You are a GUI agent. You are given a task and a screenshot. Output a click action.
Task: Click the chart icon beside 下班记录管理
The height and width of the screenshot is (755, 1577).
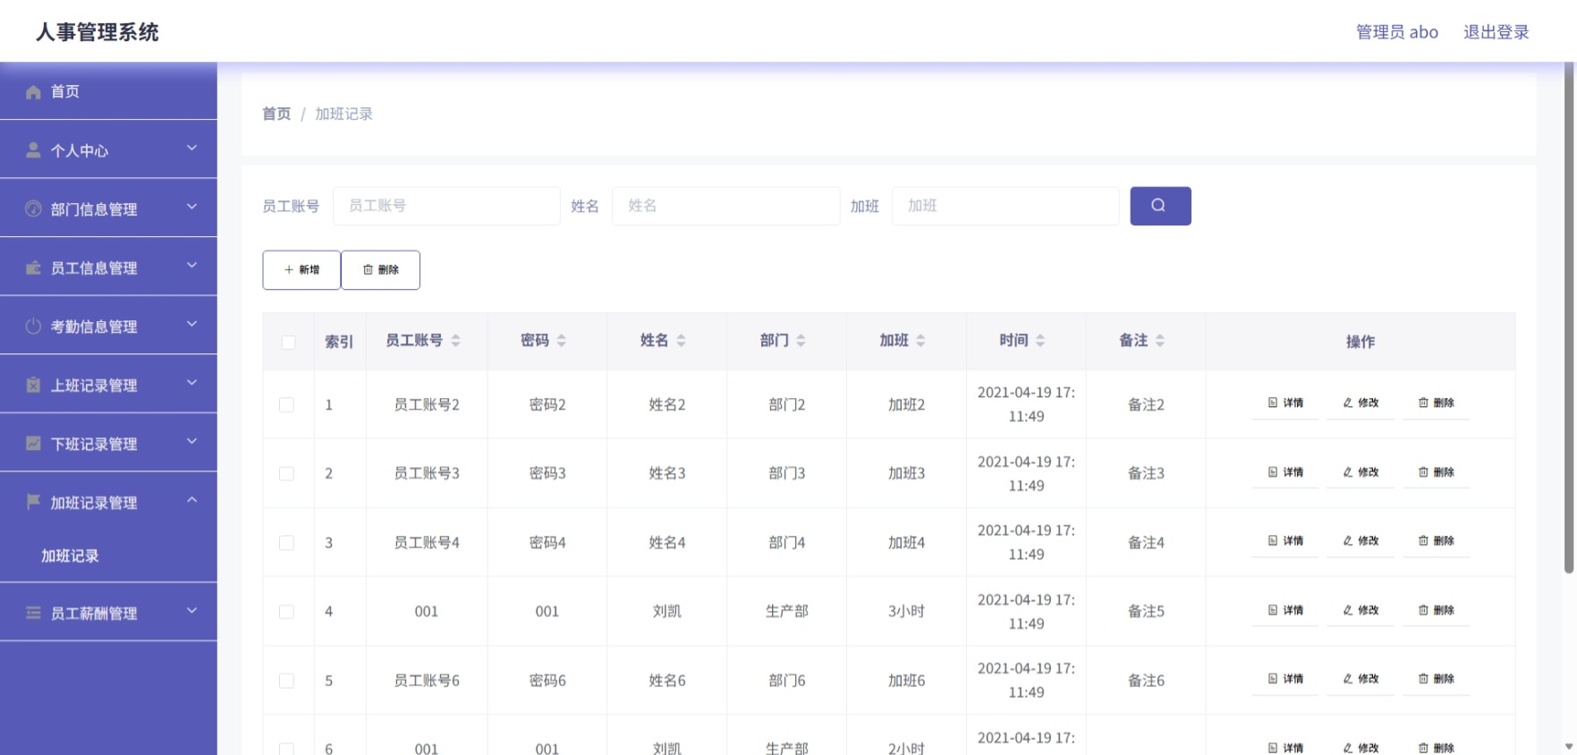point(33,444)
